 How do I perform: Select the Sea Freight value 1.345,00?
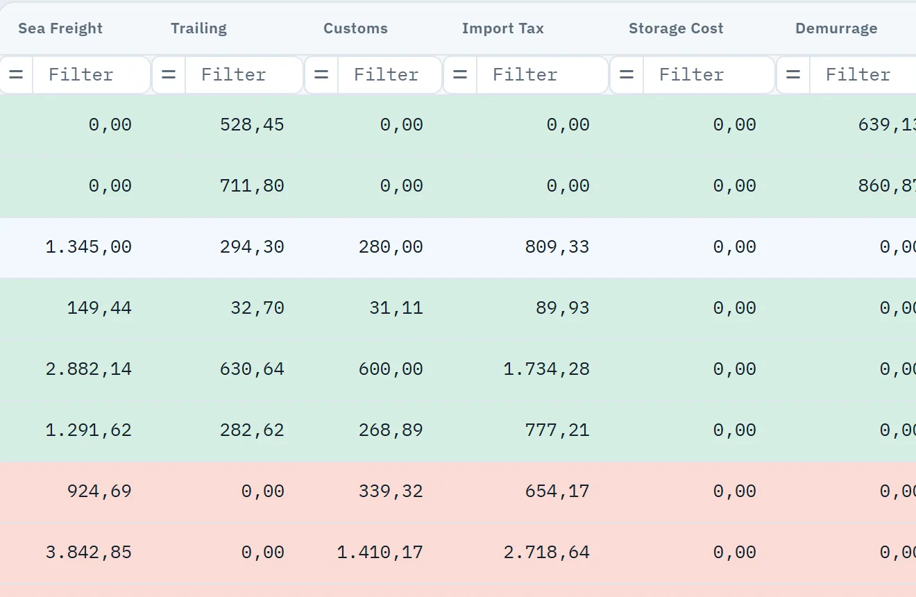[x=89, y=247]
